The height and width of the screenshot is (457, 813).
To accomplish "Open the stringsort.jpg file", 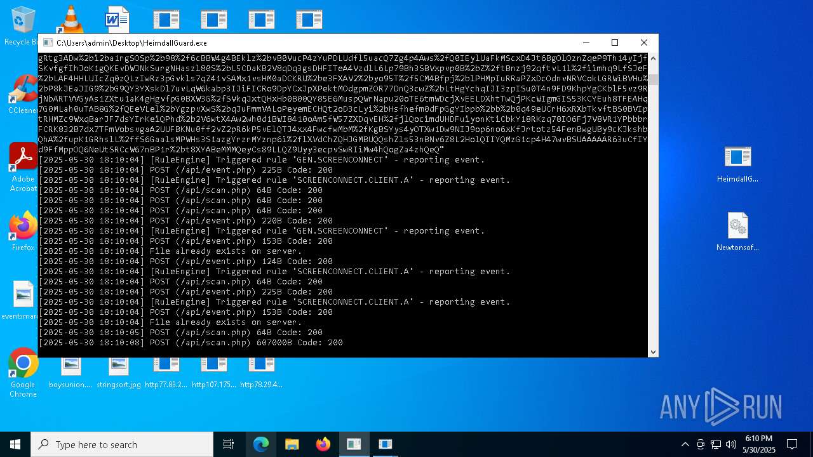I will point(118,373).
